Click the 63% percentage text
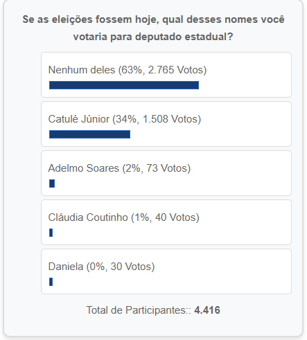The image size is (307, 340). [133, 70]
